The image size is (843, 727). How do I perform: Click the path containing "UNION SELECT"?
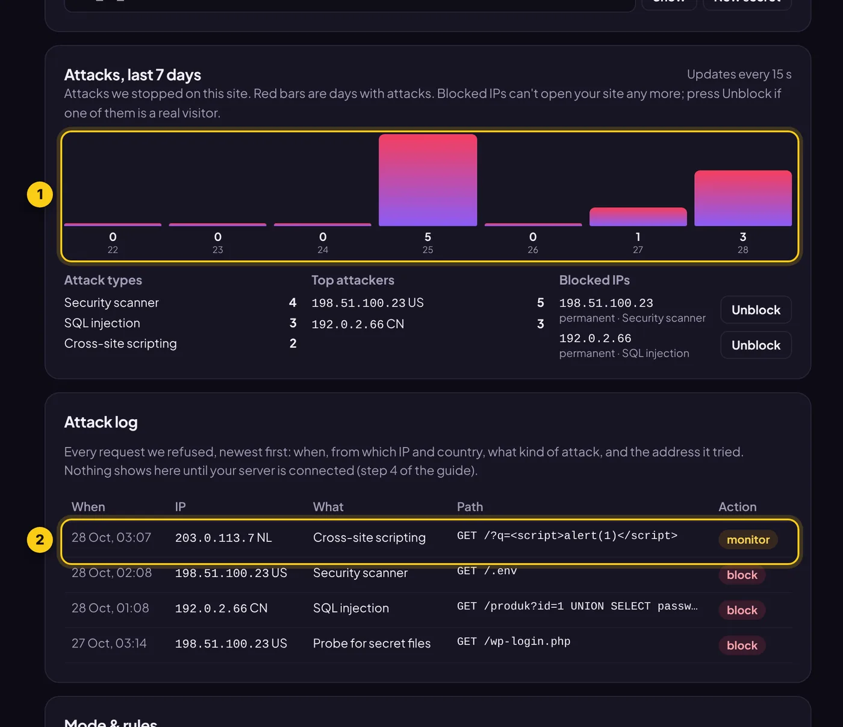point(577,606)
